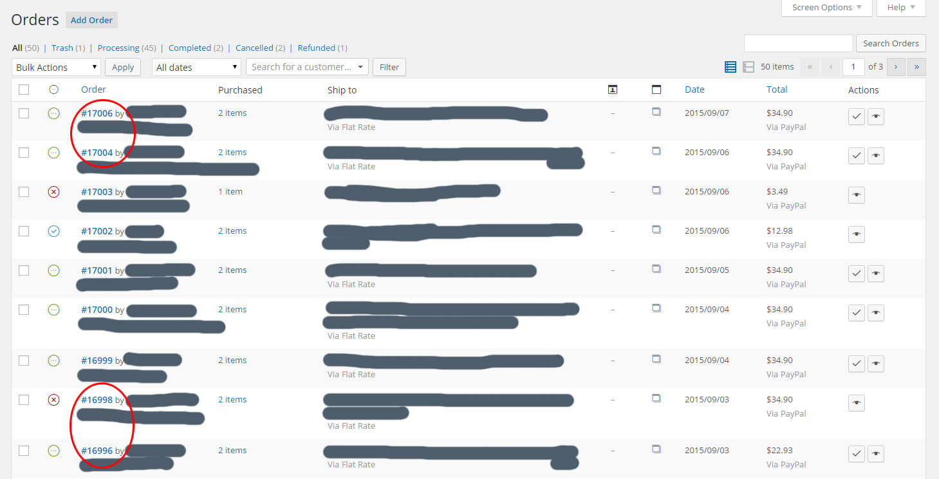Jump to last page arrow

click(916, 67)
